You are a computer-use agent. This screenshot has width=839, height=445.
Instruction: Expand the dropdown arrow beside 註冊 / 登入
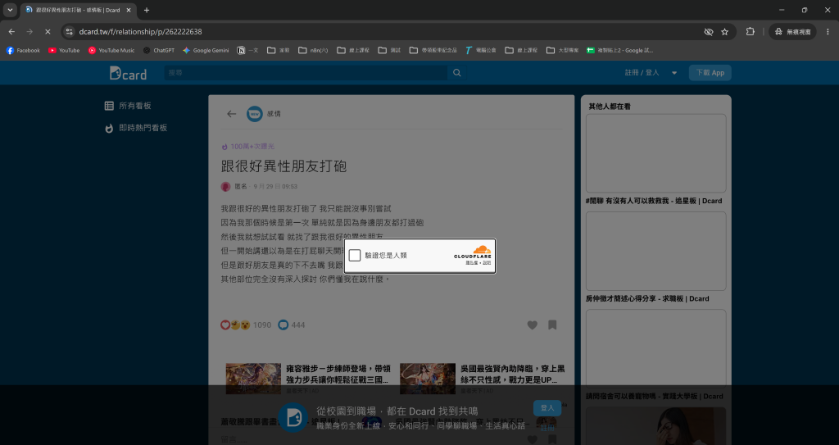coord(674,73)
